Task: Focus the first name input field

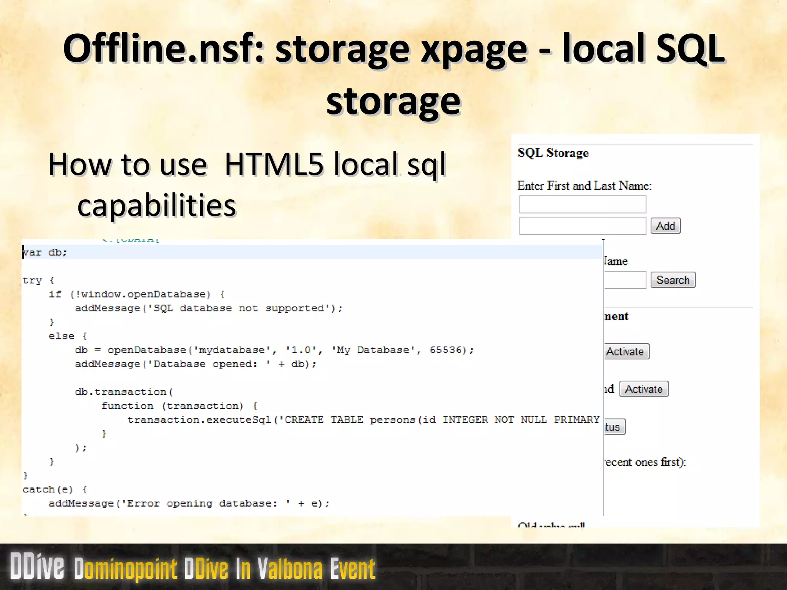Action: pos(583,204)
